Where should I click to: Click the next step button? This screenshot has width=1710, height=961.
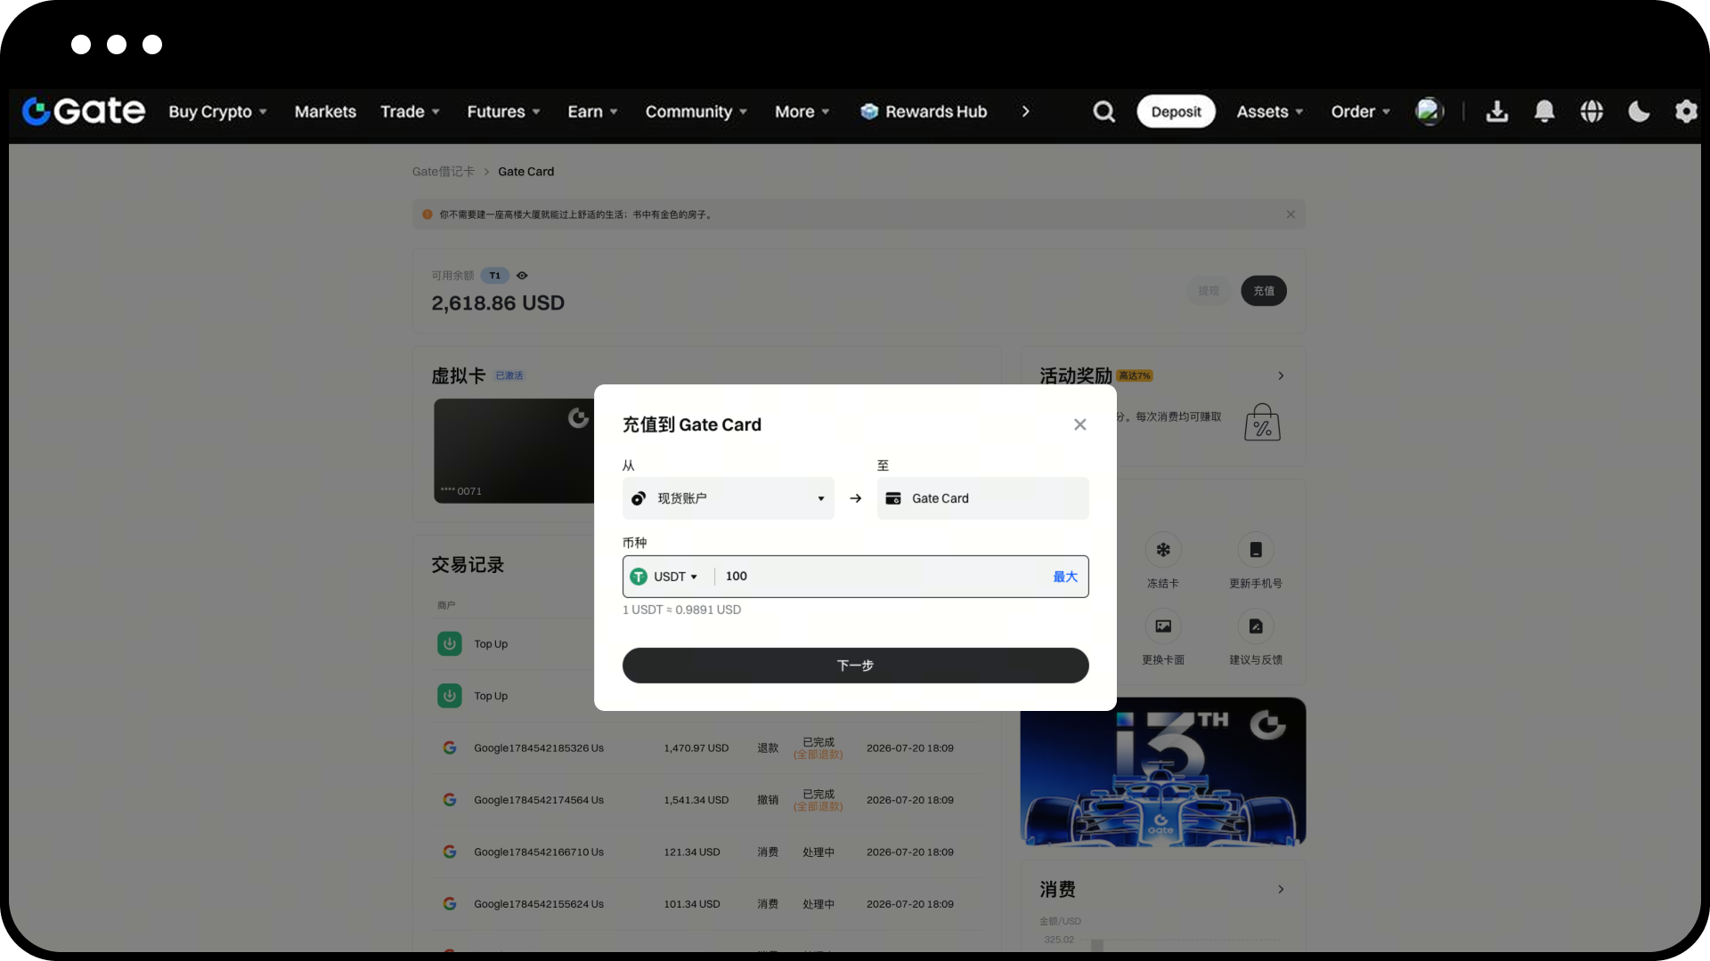pyautogui.click(x=856, y=666)
